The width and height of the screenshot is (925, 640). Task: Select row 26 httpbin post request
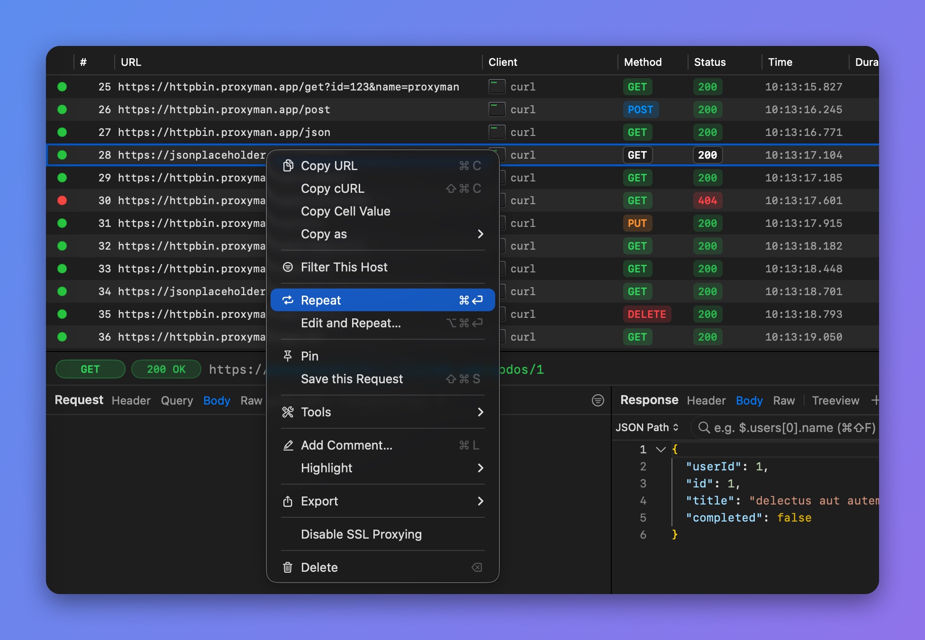pos(462,109)
